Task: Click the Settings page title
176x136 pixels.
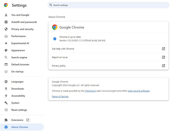Action: (x=19, y=5)
